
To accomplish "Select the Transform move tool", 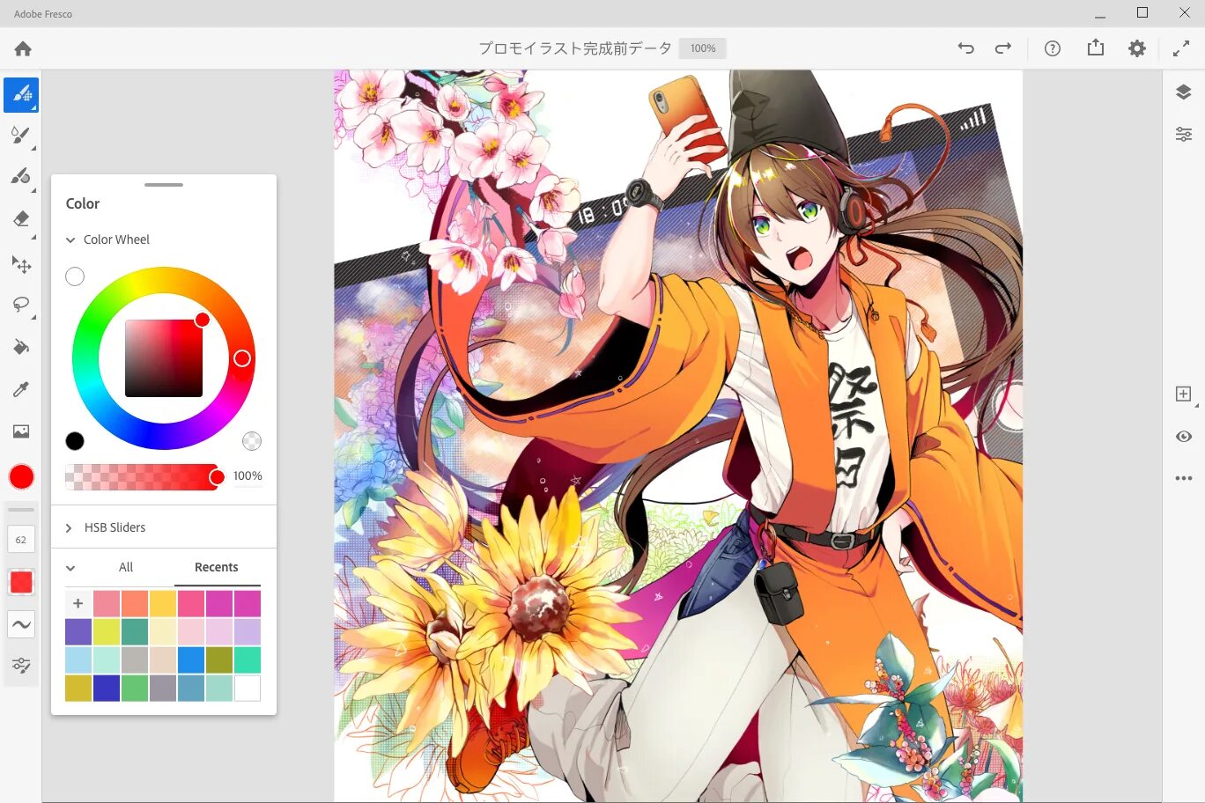I will click(21, 264).
